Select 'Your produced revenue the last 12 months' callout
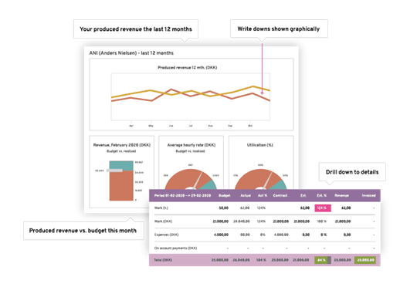The image size is (417, 287). coord(136,29)
